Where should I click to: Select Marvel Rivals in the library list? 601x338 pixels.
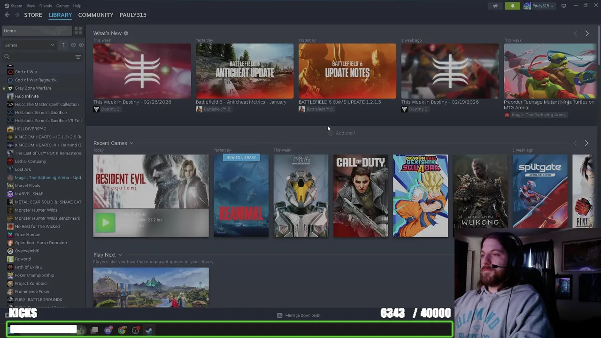[x=27, y=186]
